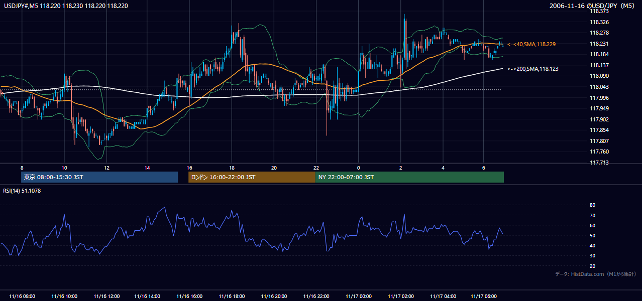Click RSI scale label 40

[592, 246]
